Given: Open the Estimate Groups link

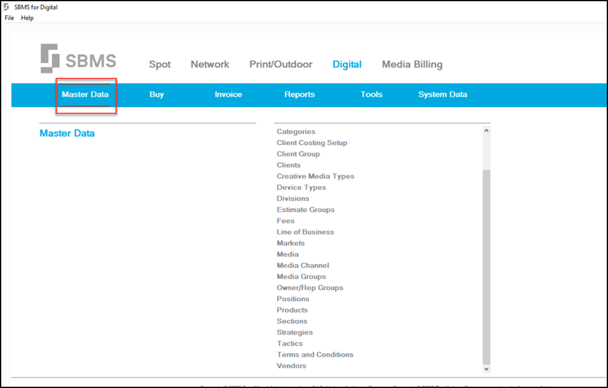Looking at the screenshot, I should 306,209.
